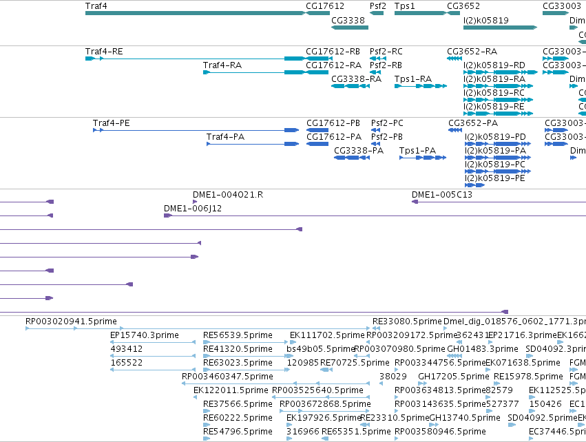The width and height of the screenshot is (586, 442).
Task: Select the RE60222.5prime EST label
Action: pyautogui.click(x=238, y=418)
